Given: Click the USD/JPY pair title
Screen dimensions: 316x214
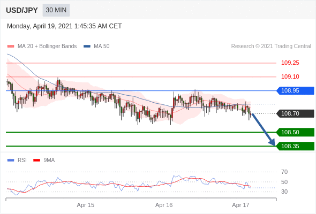Looking at the screenshot, I should click(x=22, y=10).
